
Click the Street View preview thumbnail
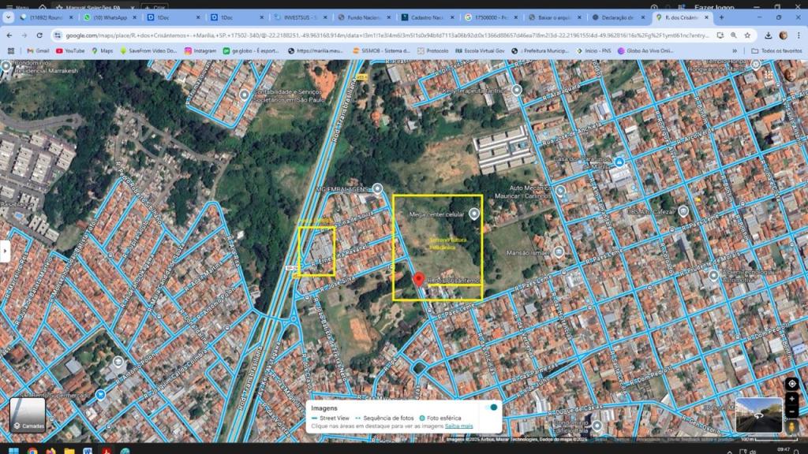pos(758,415)
